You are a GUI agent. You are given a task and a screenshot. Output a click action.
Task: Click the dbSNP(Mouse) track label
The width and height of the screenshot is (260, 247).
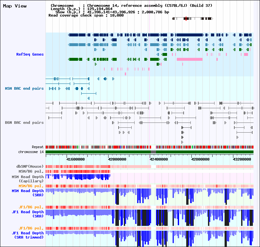pyautogui.click(x=30, y=166)
